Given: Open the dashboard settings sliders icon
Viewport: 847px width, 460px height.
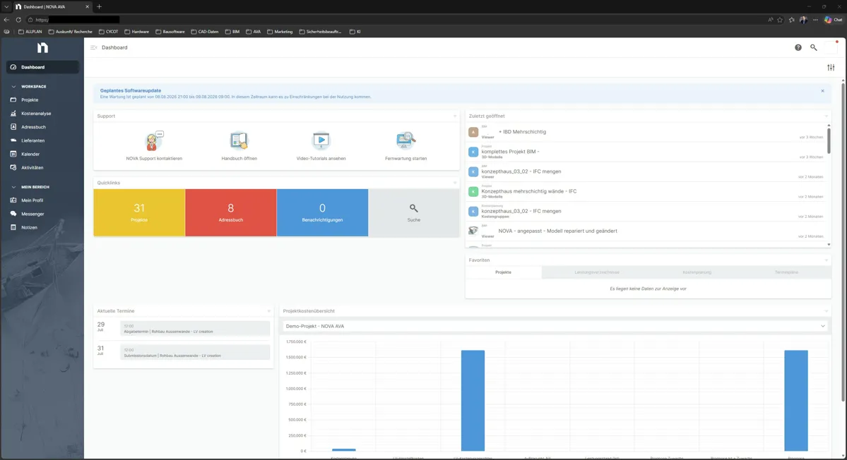Looking at the screenshot, I should point(831,68).
